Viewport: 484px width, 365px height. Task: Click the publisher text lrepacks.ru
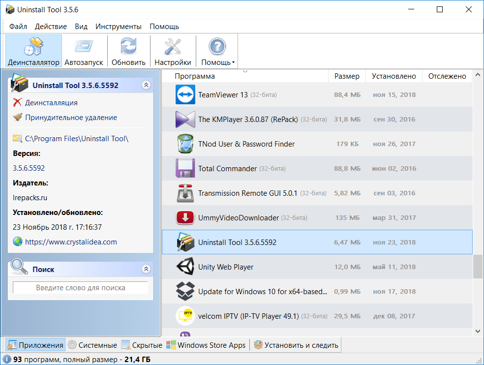point(30,198)
